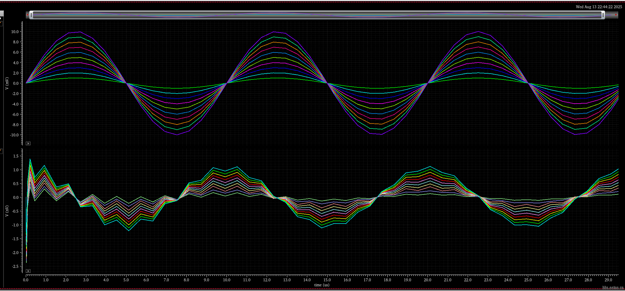Select the 'V (mV)' axis label
Viewport: 625px width, 291px height.
[x=7, y=84]
